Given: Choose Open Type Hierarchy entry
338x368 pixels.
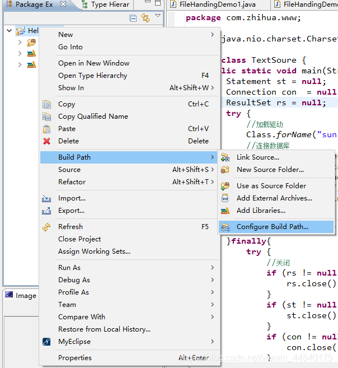Looking at the screenshot, I should pyautogui.click(x=130, y=76).
